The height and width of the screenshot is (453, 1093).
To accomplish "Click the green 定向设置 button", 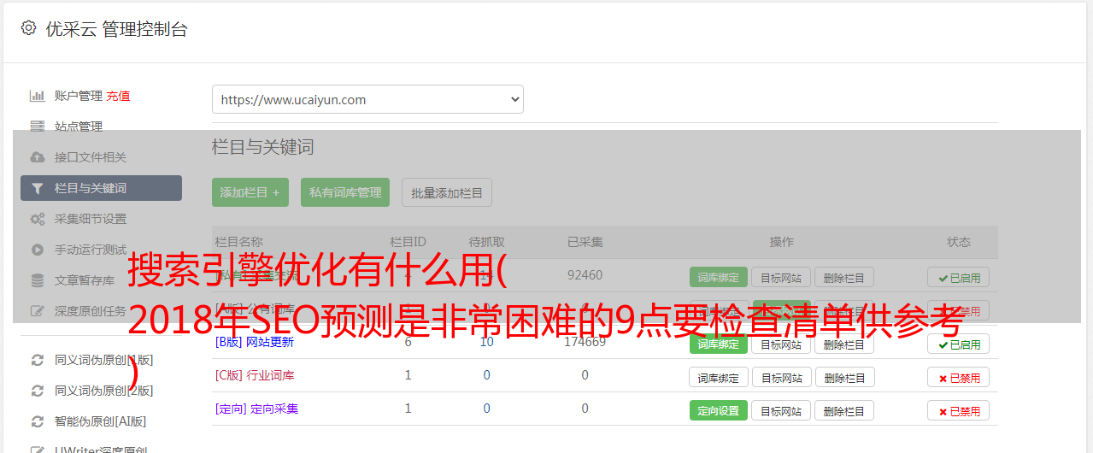I will (719, 410).
